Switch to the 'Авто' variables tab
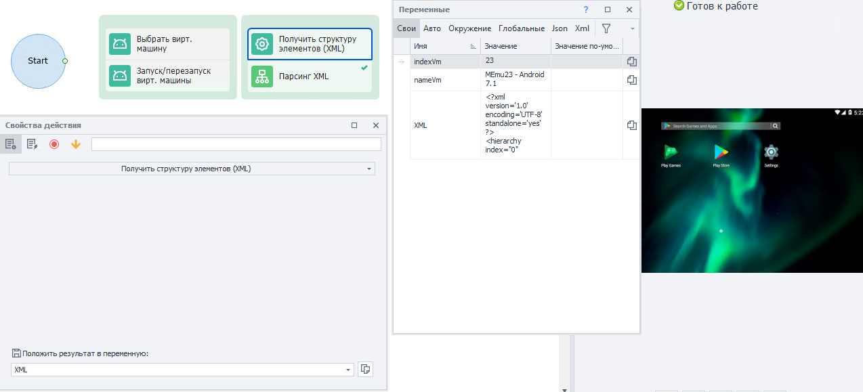Screen dimensions: 863x392 [x=432, y=28]
